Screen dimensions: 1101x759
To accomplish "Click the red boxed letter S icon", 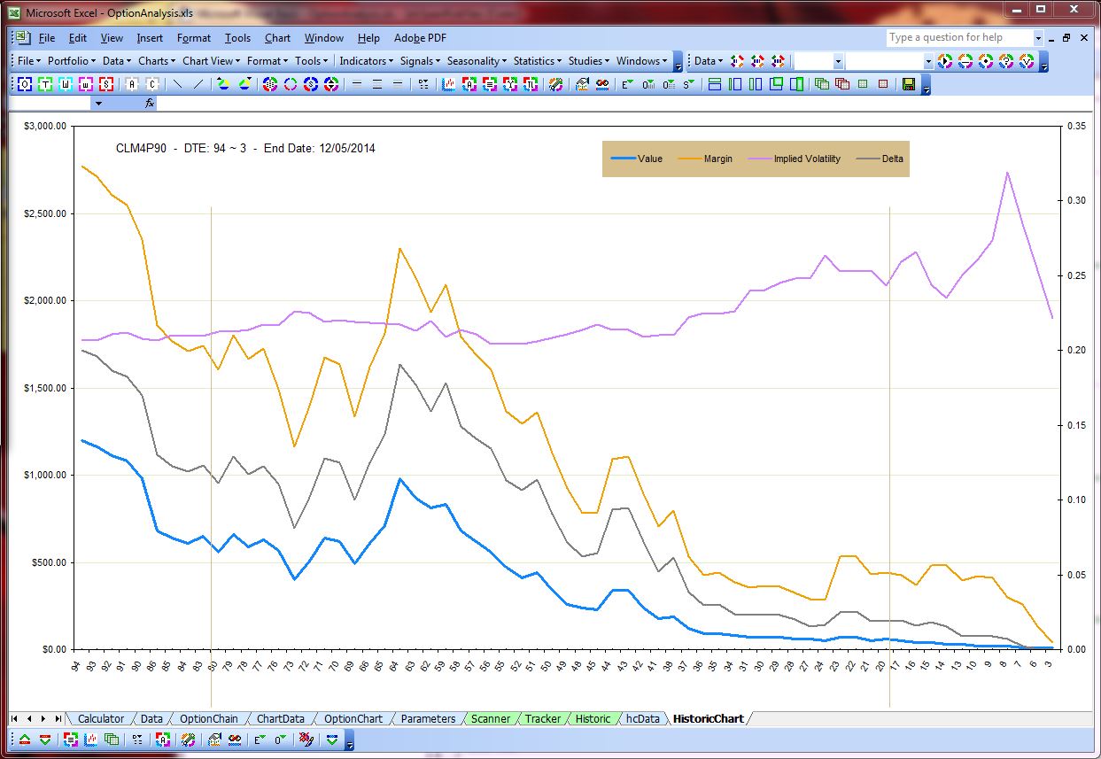I will (106, 84).
